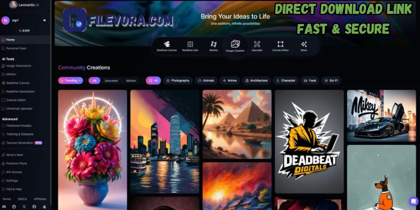This screenshot has height=210, width=420.
Task: Open the Realtime Canvas tool in top bar
Action: tap(167, 46)
